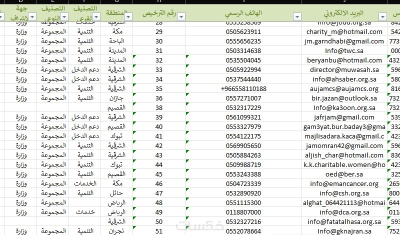Viewport: 400px width, 235px height.
Task: Select the المنطقة header cell
Action: pyautogui.click(x=117, y=13)
